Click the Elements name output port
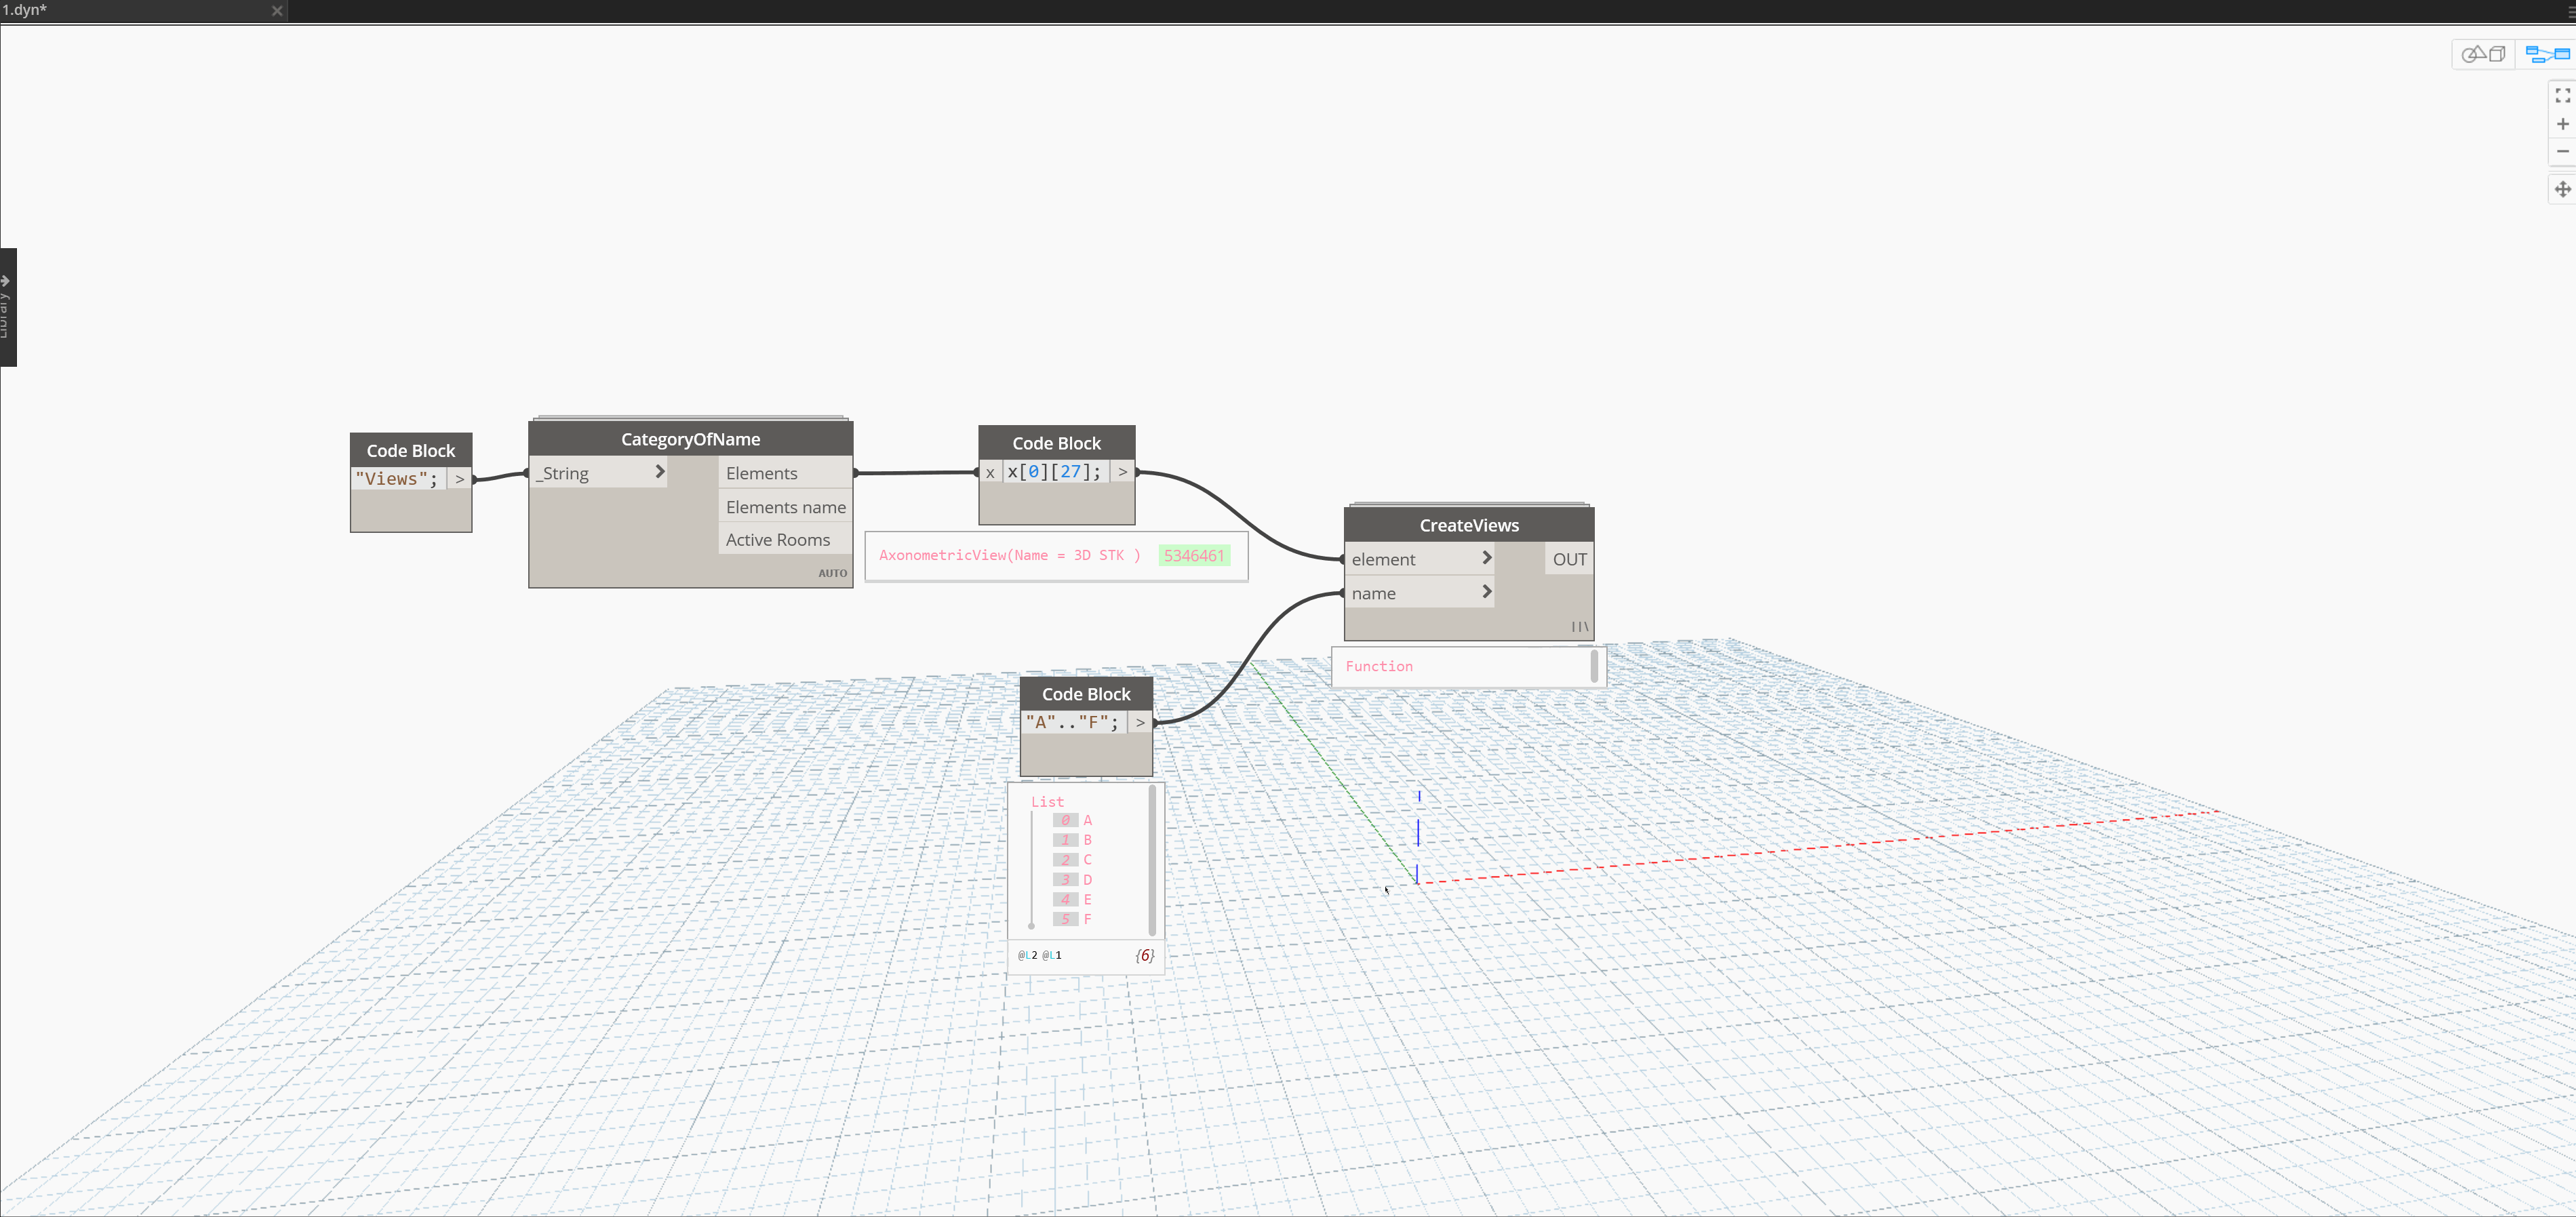The height and width of the screenshot is (1217, 2576). 785,507
